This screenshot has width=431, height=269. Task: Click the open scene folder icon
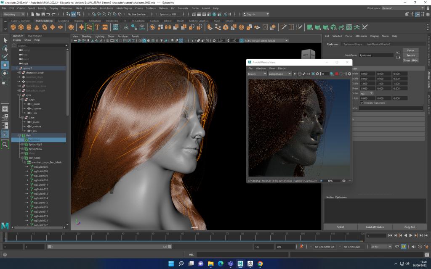38,14
